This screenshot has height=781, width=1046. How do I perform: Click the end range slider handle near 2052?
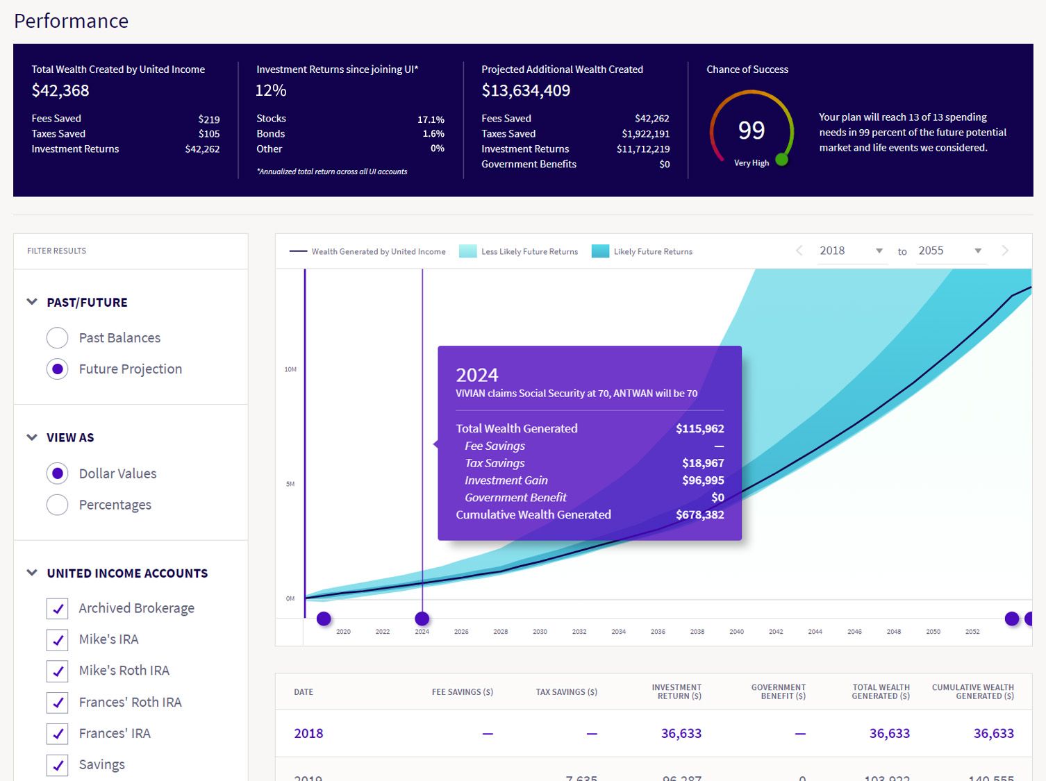tap(1012, 619)
